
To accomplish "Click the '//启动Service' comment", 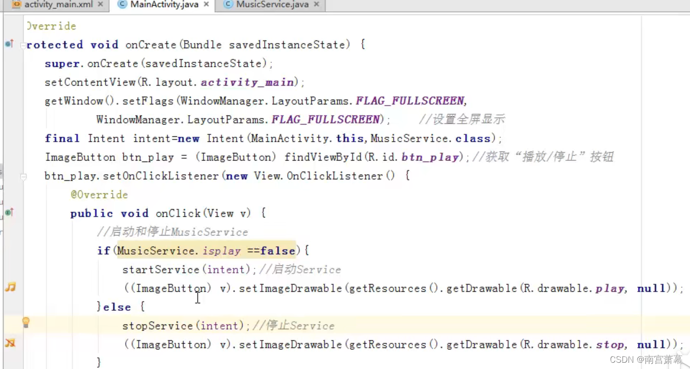I will coord(300,270).
